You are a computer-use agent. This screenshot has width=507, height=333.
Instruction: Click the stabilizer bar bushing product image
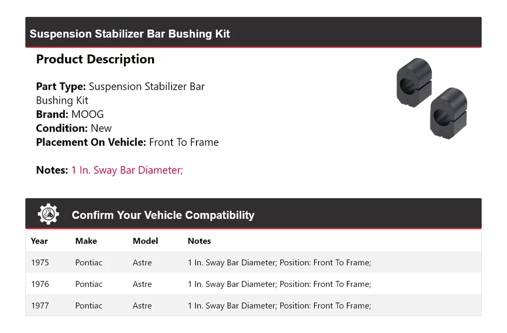point(431,98)
